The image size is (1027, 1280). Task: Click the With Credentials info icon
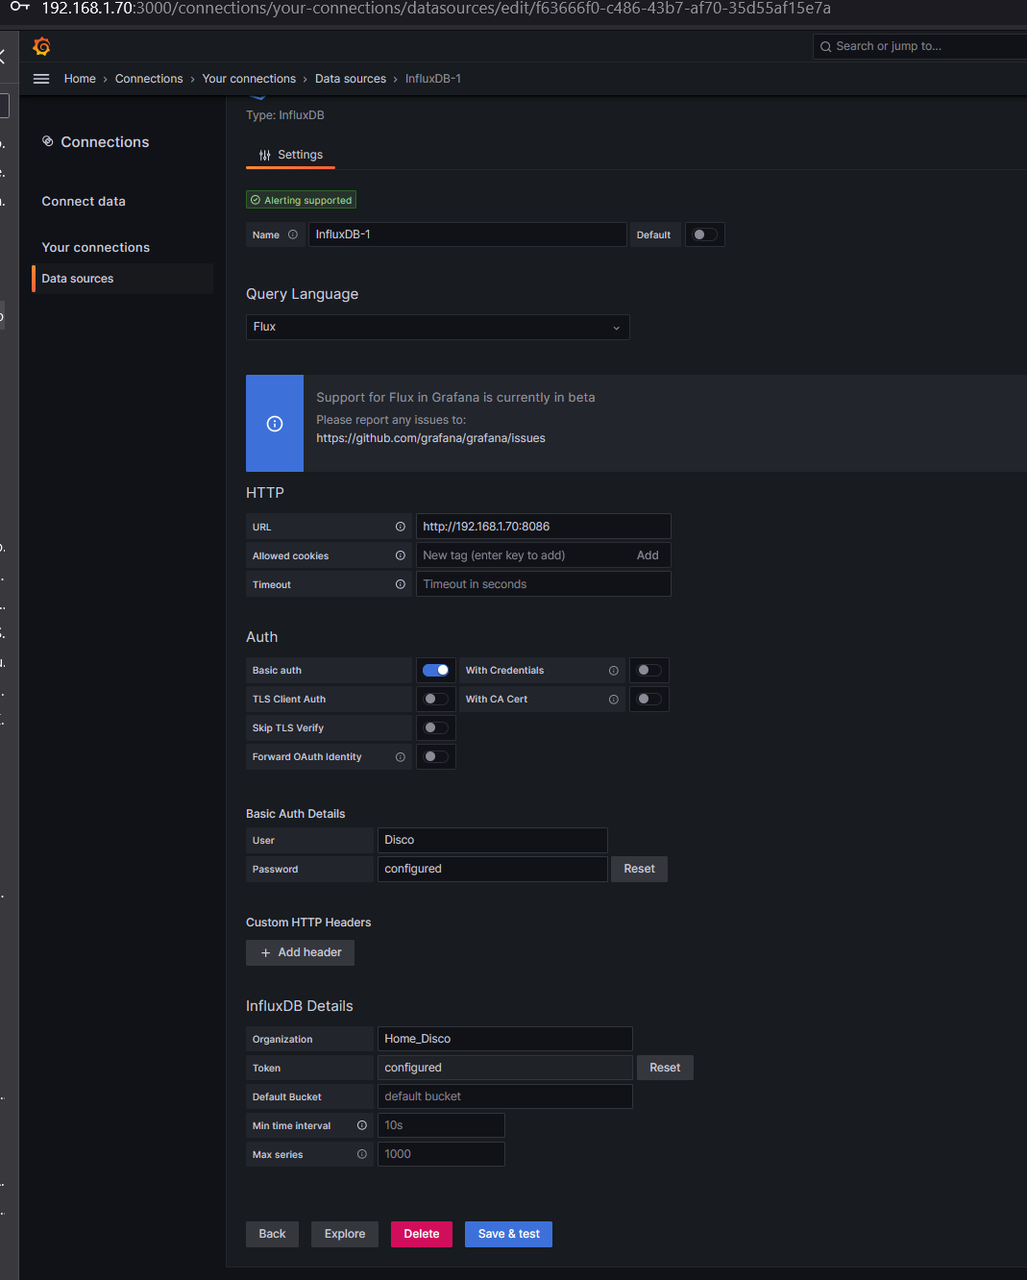click(614, 671)
